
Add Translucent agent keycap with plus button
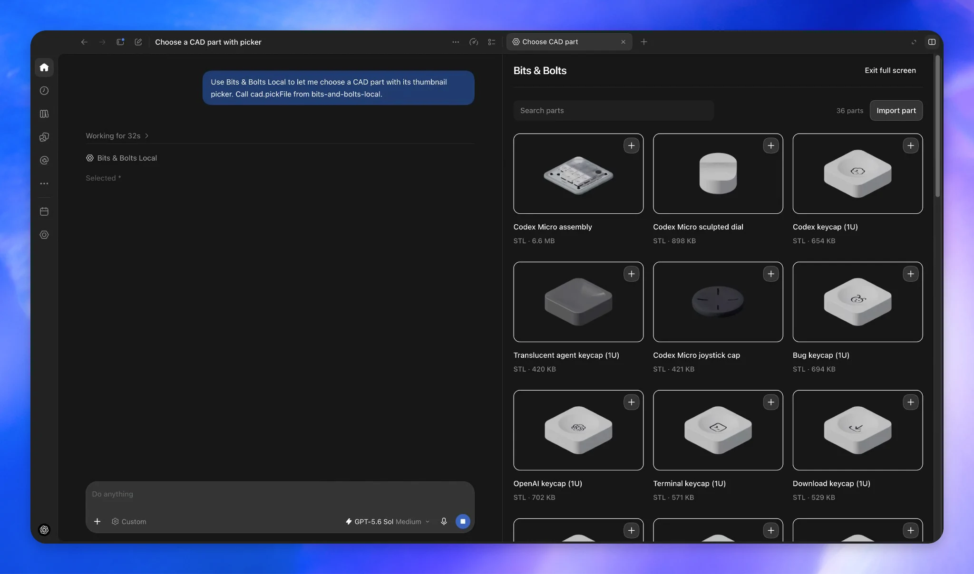pos(631,274)
